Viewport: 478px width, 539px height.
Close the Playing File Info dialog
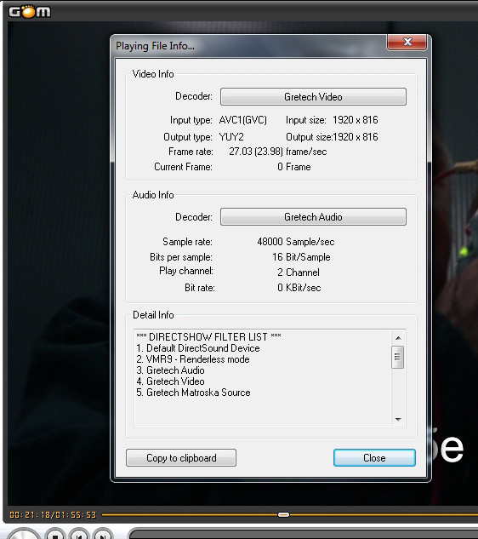[x=374, y=458]
